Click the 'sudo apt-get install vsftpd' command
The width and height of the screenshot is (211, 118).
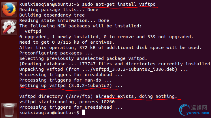119,4
